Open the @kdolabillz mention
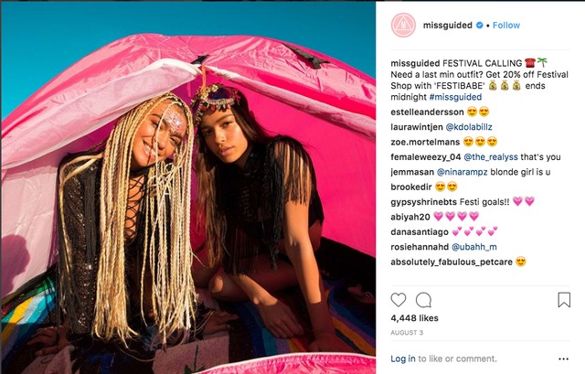Image resolution: width=585 pixels, height=374 pixels. click(x=469, y=127)
